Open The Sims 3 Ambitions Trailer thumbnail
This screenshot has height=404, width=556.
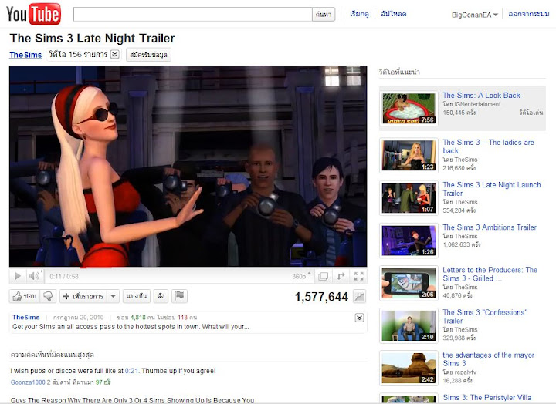point(409,240)
